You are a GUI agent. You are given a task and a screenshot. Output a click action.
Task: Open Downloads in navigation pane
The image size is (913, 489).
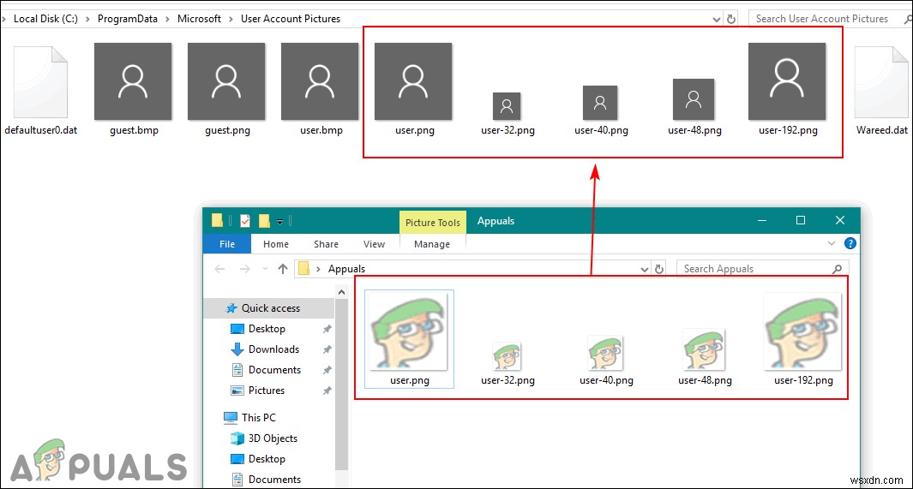(x=273, y=349)
